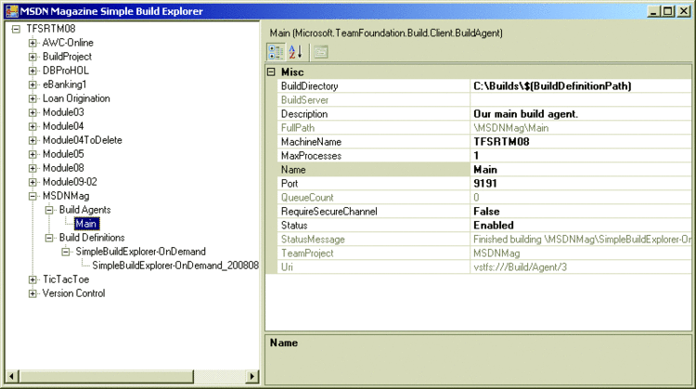696x389 pixels.
Task: Select the Loan Origination project
Action: [x=76, y=98]
